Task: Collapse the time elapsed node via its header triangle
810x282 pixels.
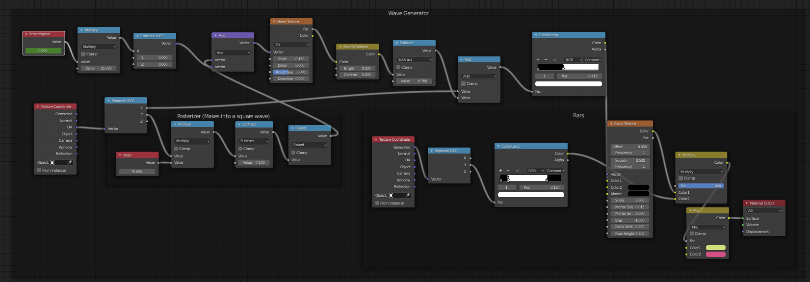Action: tap(26, 34)
